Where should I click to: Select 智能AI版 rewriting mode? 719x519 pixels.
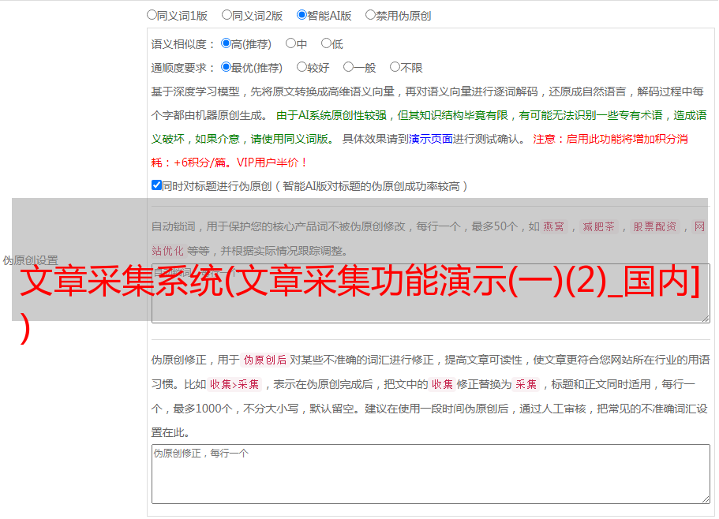pyautogui.click(x=301, y=14)
